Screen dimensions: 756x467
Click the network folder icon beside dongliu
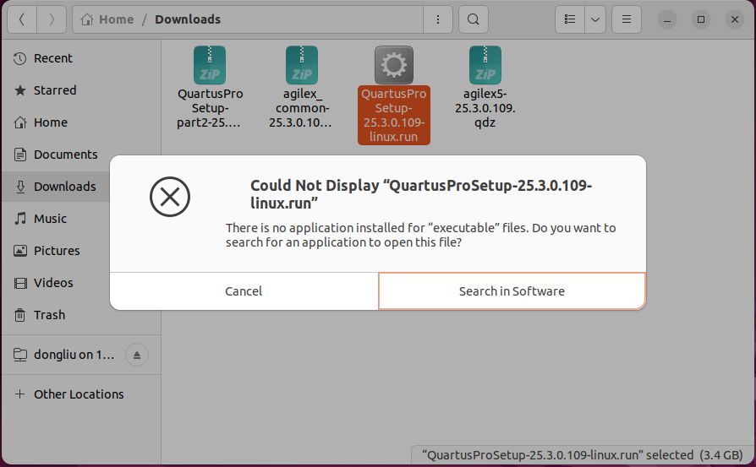point(19,355)
